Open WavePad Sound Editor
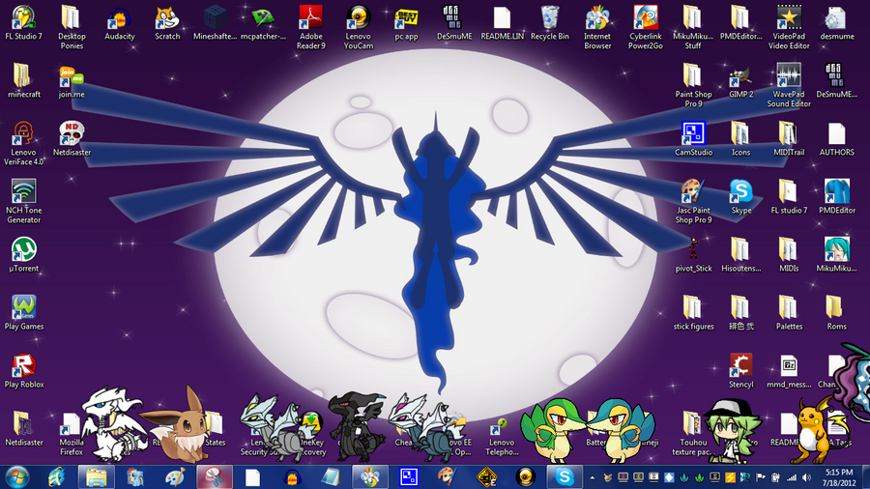870x489 pixels. tap(789, 85)
